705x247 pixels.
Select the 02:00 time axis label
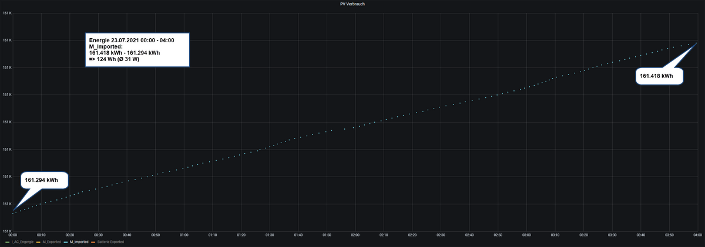(355, 235)
